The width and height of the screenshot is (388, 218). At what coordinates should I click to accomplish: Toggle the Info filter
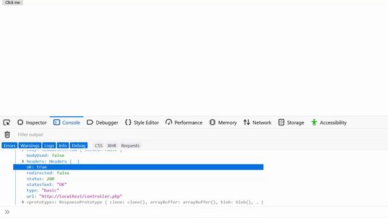(63, 145)
